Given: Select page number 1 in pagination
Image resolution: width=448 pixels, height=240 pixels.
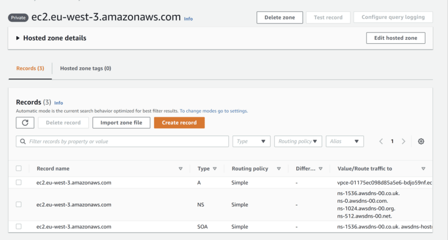Looking at the screenshot, I should 393,141.
